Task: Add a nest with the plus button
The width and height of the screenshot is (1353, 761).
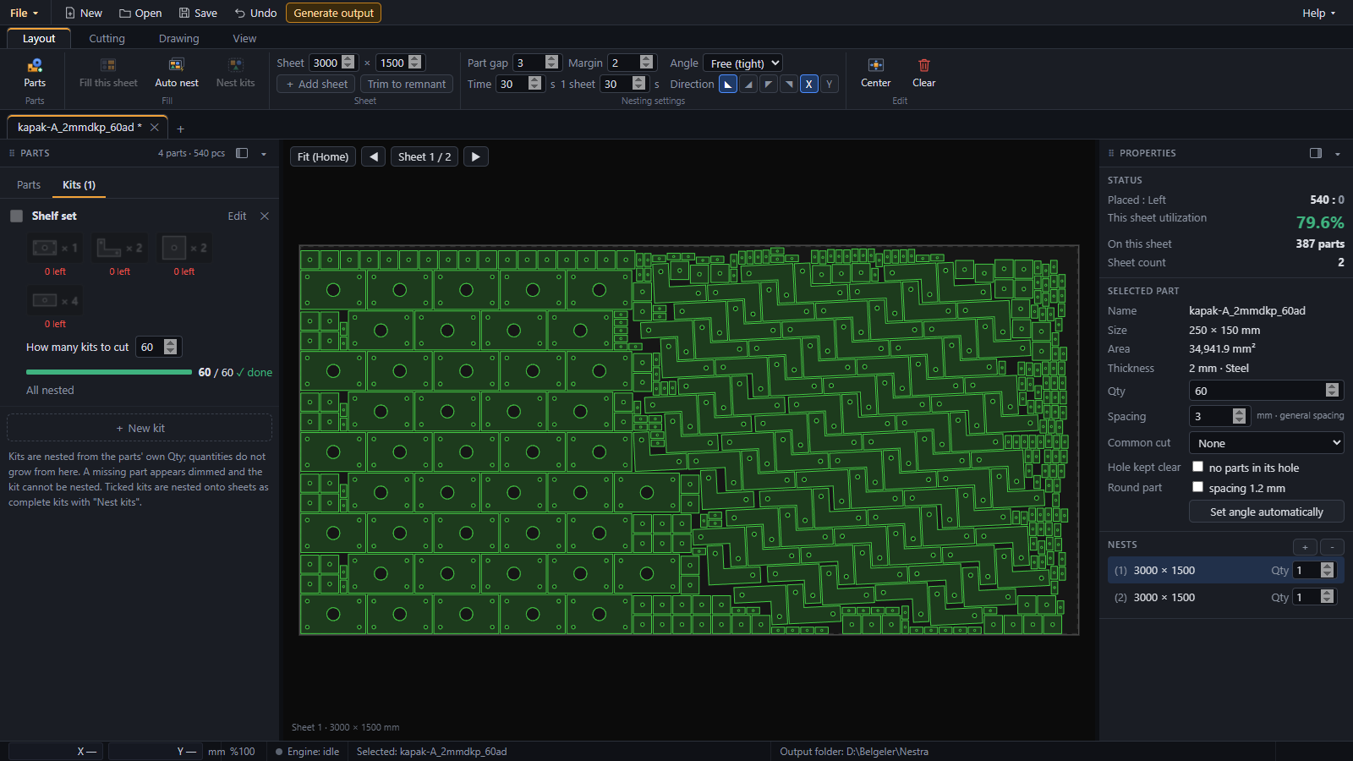Action: (x=1305, y=547)
